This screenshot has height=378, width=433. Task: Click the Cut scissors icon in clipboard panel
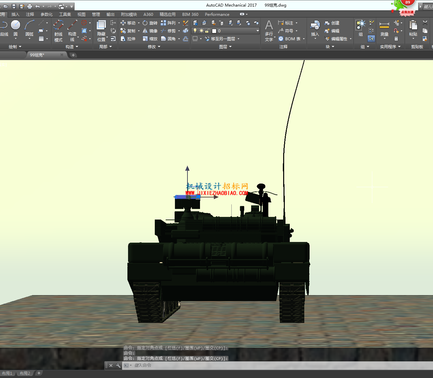(425, 23)
